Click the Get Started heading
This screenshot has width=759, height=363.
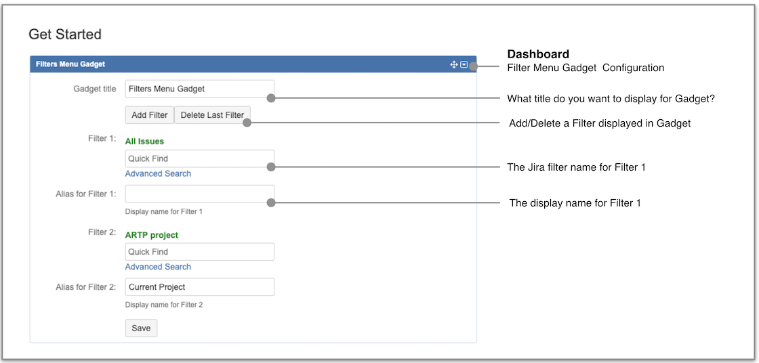(x=65, y=34)
